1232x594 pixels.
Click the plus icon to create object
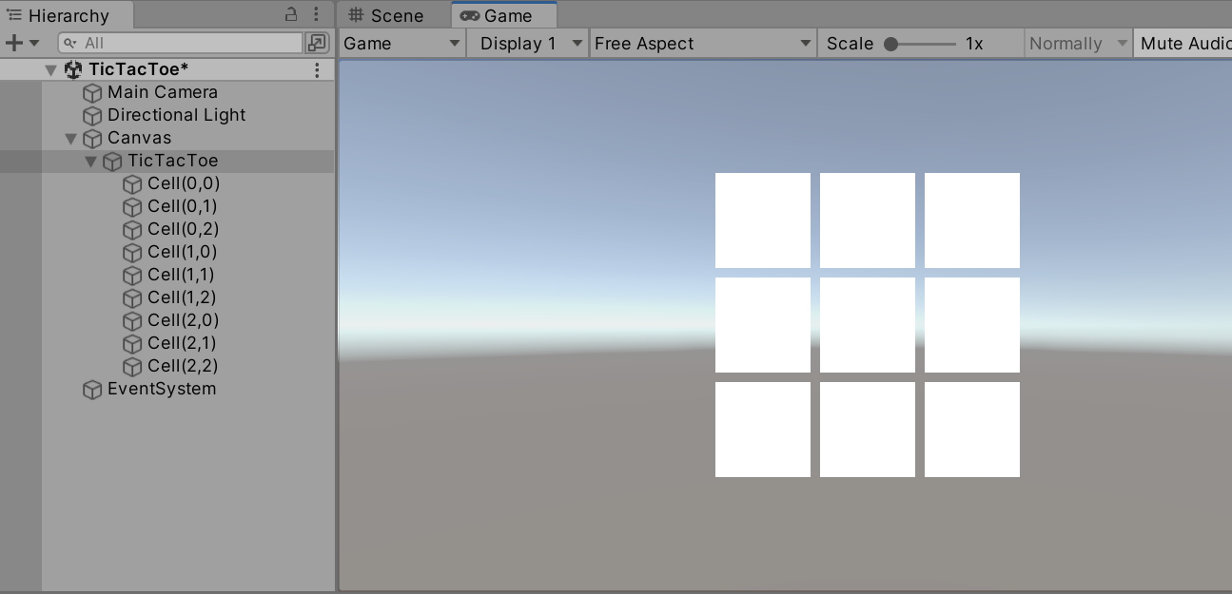point(13,43)
